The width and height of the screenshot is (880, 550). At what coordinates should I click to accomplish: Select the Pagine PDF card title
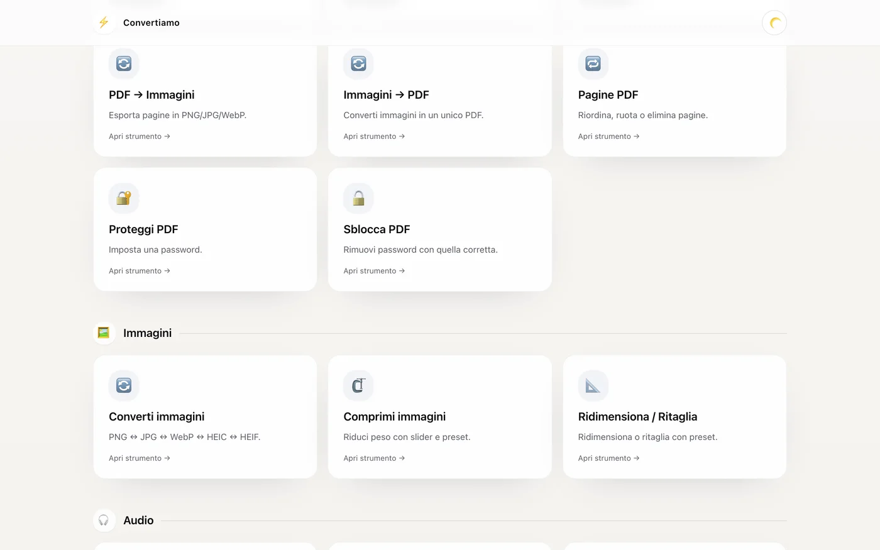608,95
